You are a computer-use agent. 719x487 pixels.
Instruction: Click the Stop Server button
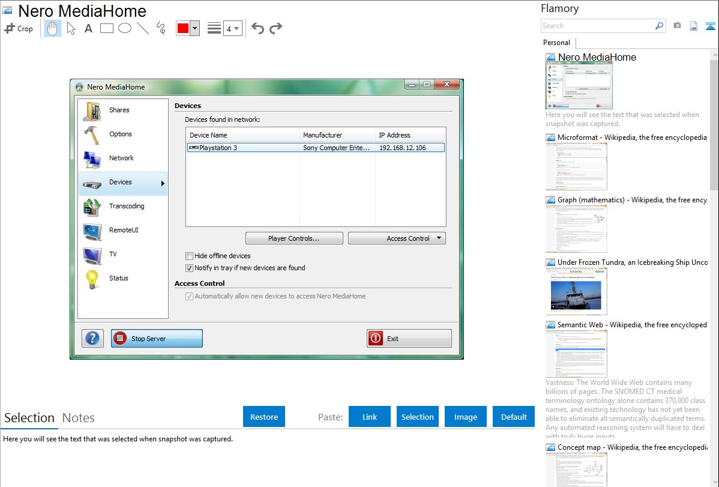point(157,339)
